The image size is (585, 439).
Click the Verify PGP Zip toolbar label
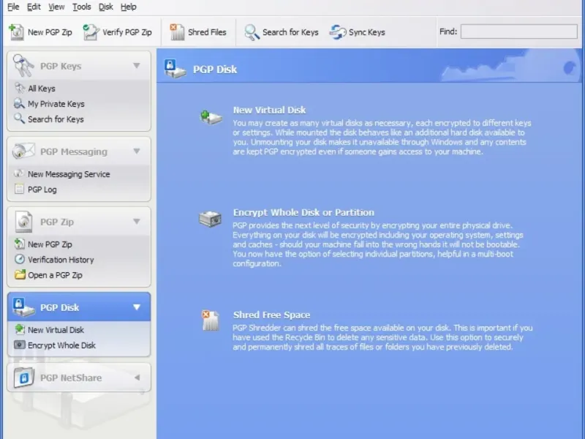point(127,32)
